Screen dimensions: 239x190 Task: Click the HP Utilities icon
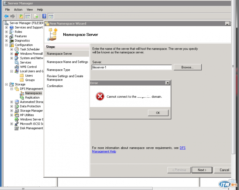pos(17,115)
